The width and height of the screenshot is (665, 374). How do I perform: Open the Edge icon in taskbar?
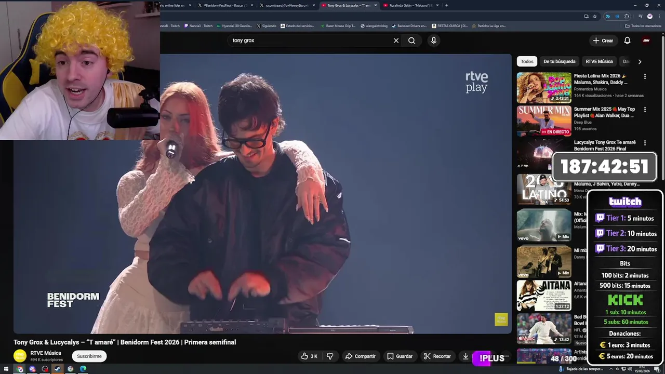83,369
